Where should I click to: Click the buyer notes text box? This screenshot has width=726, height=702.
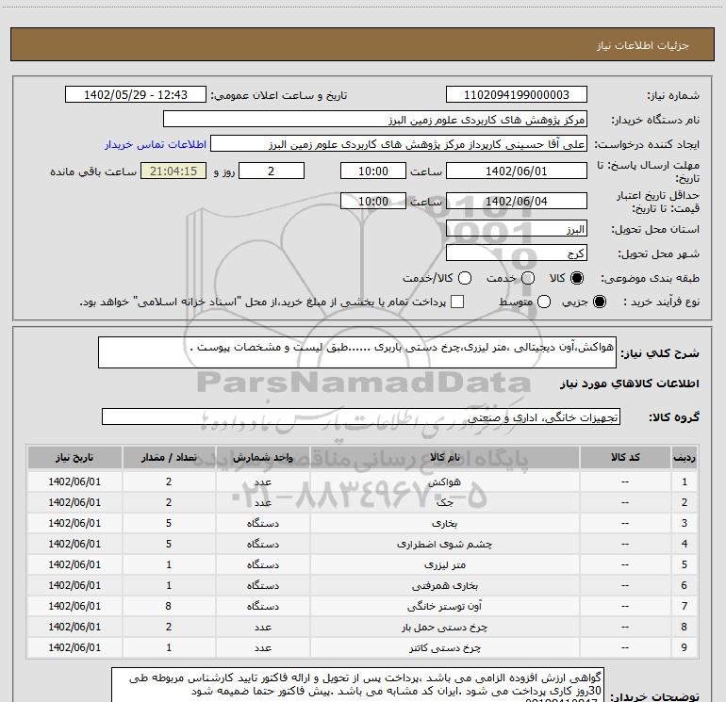click(x=358, y=685)
